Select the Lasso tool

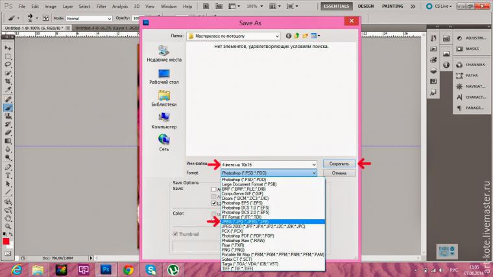pos(8,64)
